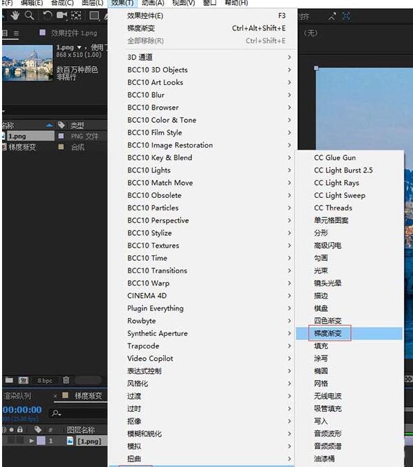The image size is (413, 467).
Task: Click the label tag icon in Project column header
Action: (61, 125)
